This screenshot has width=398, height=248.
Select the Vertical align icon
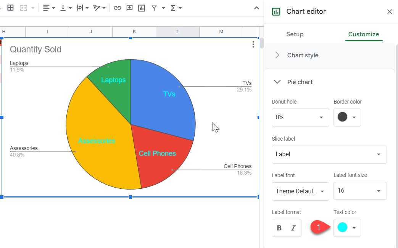(x=63, y=8)
